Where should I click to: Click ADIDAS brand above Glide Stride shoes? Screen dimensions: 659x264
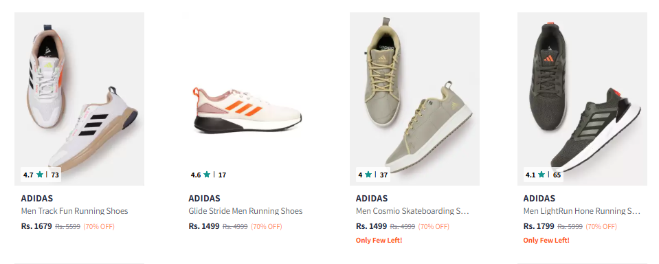(204, 199)
